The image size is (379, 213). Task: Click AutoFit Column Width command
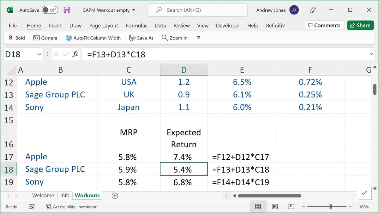tap(93, 38)
